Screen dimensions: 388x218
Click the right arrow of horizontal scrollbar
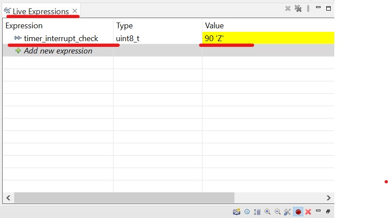click(329, 198)
